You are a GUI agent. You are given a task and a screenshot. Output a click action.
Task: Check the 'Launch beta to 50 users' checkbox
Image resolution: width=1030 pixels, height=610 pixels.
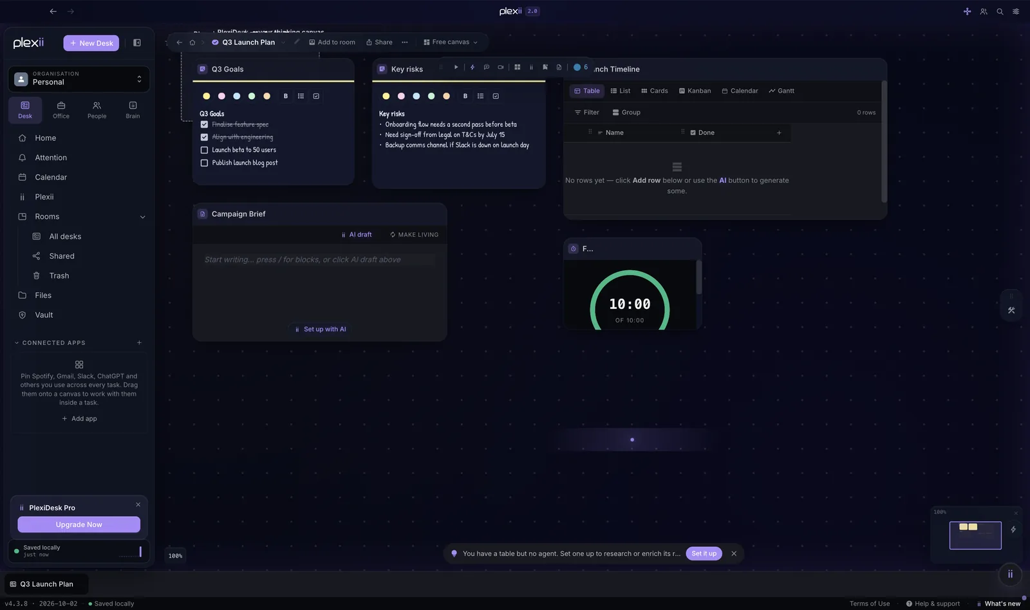tap(204, 150)
